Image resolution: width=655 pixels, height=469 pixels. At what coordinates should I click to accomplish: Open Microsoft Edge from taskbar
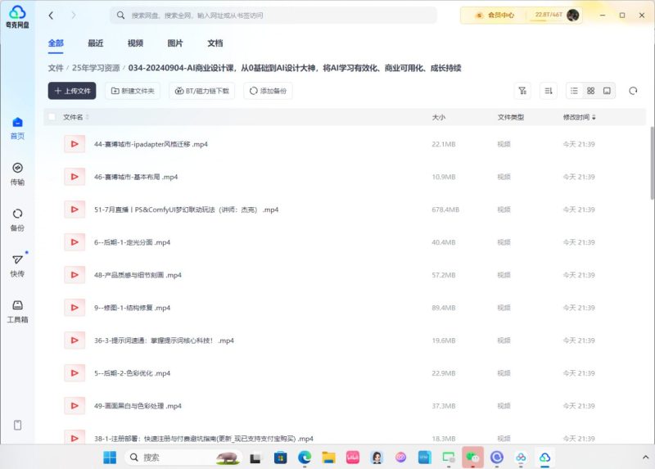(x=305, y=458)
